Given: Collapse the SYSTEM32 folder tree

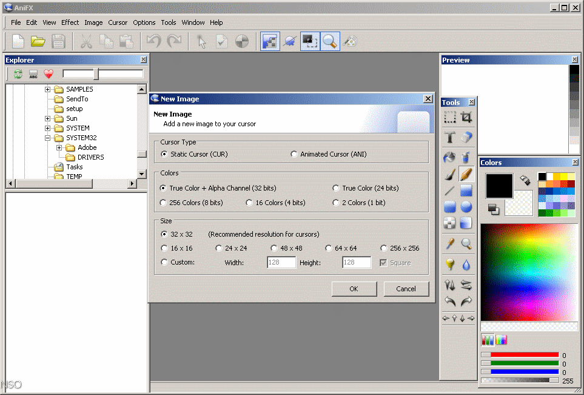Looking at the screenshot, I should pos(48,138).
